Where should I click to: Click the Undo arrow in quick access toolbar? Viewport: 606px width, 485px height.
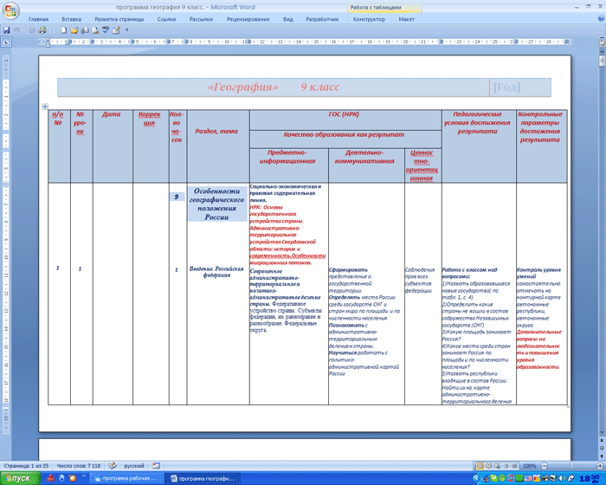click(19, 29)
